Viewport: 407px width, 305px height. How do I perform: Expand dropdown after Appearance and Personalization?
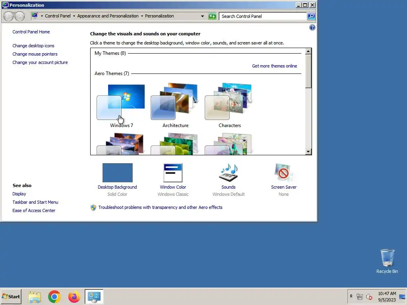pyautogui.click(x=142, y=16)
